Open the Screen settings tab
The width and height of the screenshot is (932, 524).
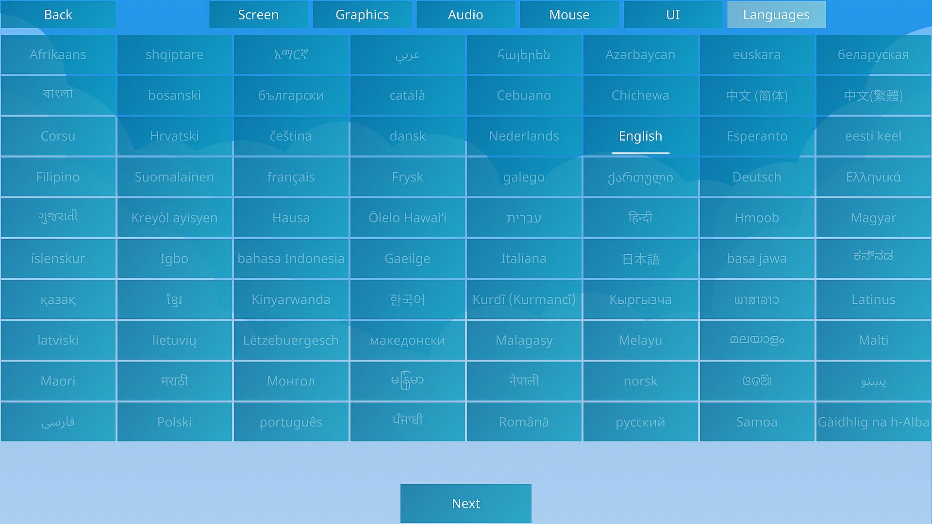258,15
